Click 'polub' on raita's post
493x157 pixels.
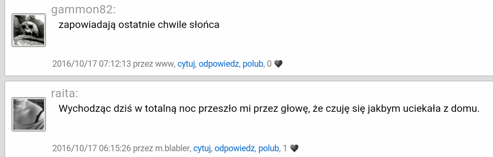pos(269,148)
